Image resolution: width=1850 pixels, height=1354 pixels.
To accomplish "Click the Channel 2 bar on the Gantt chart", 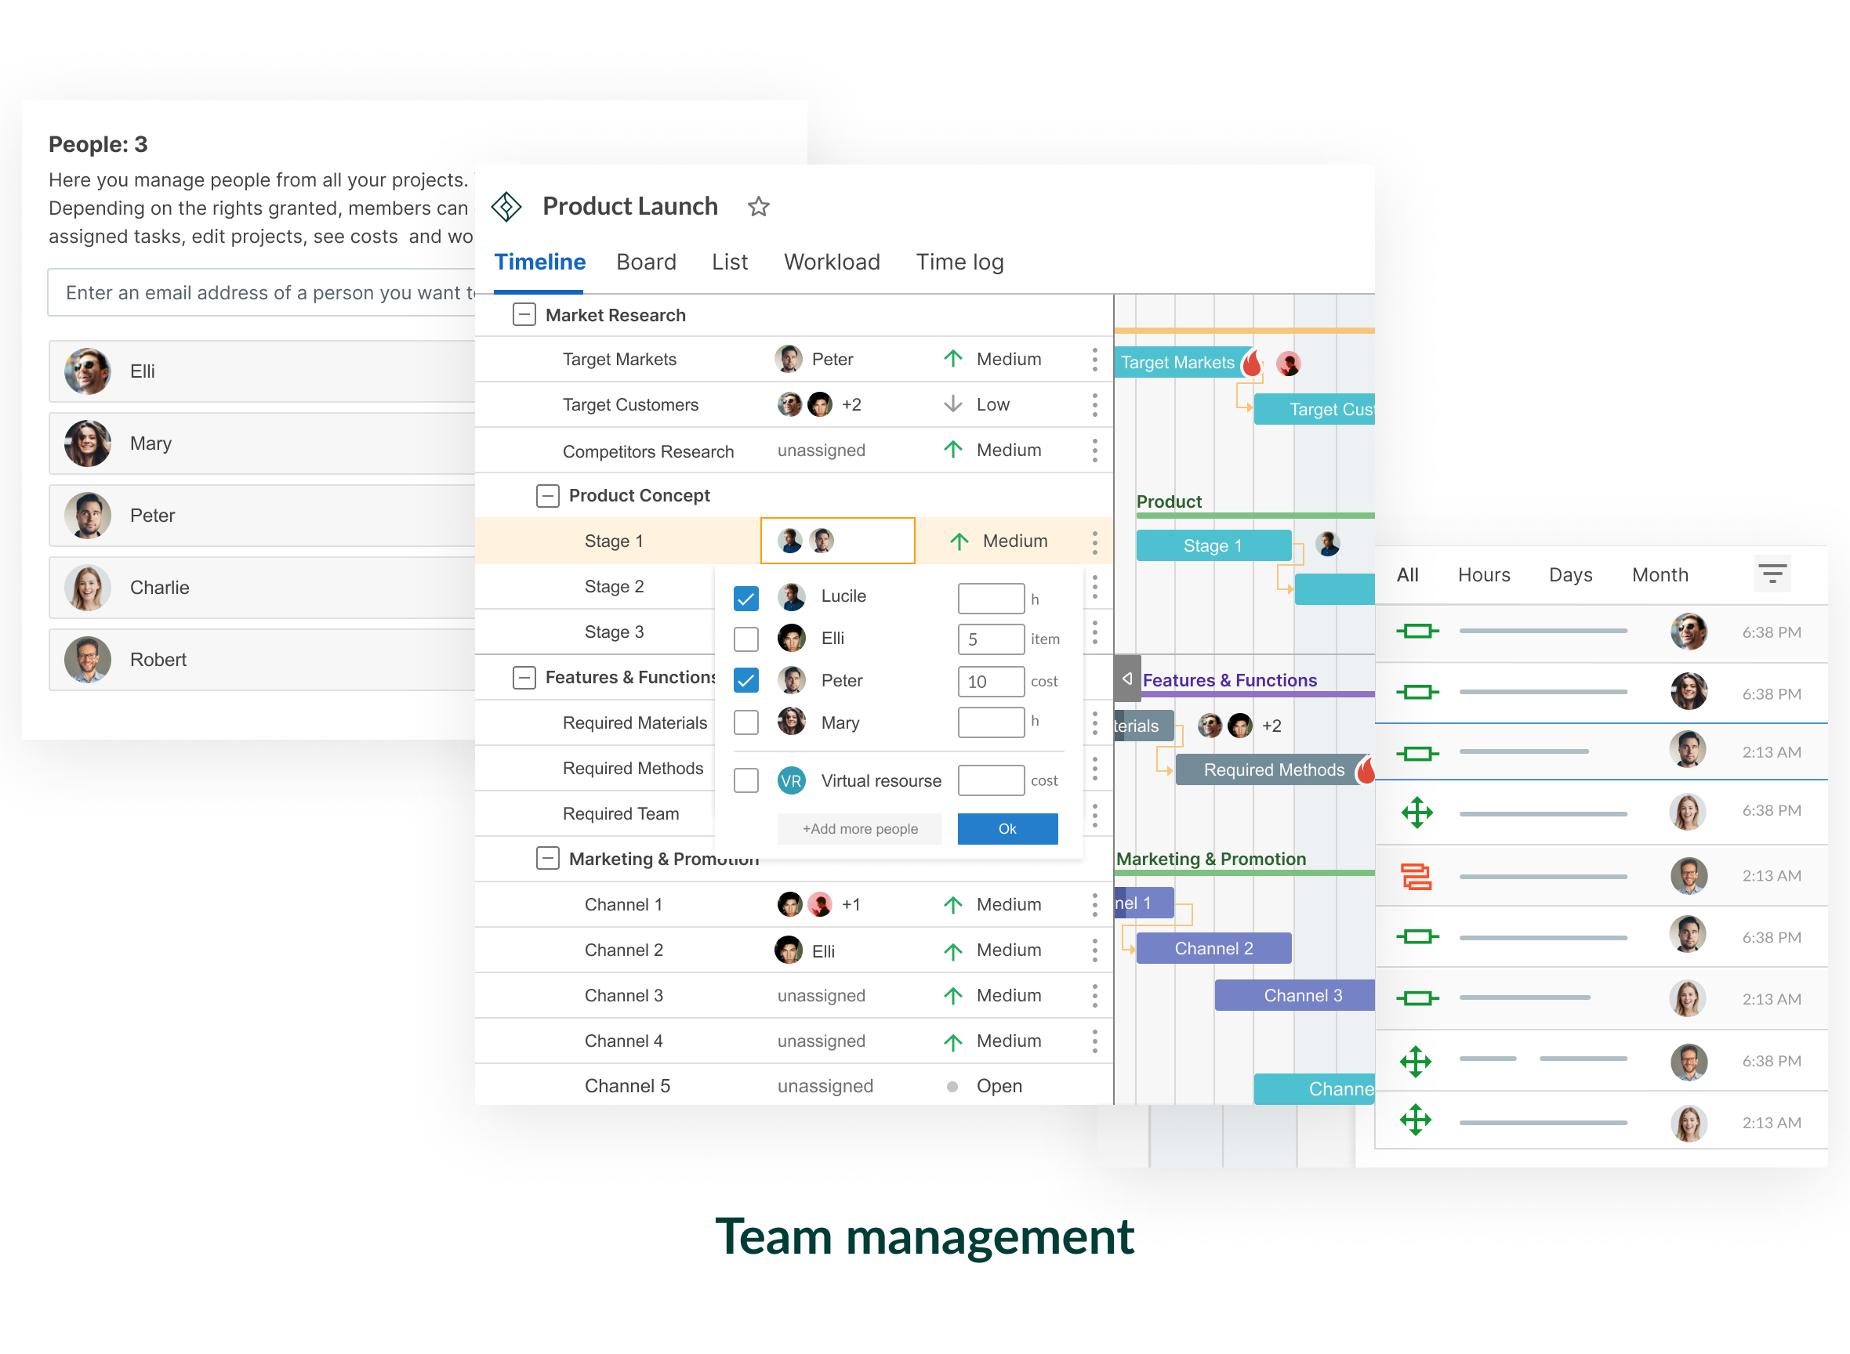I will (x=1213, y=949).
